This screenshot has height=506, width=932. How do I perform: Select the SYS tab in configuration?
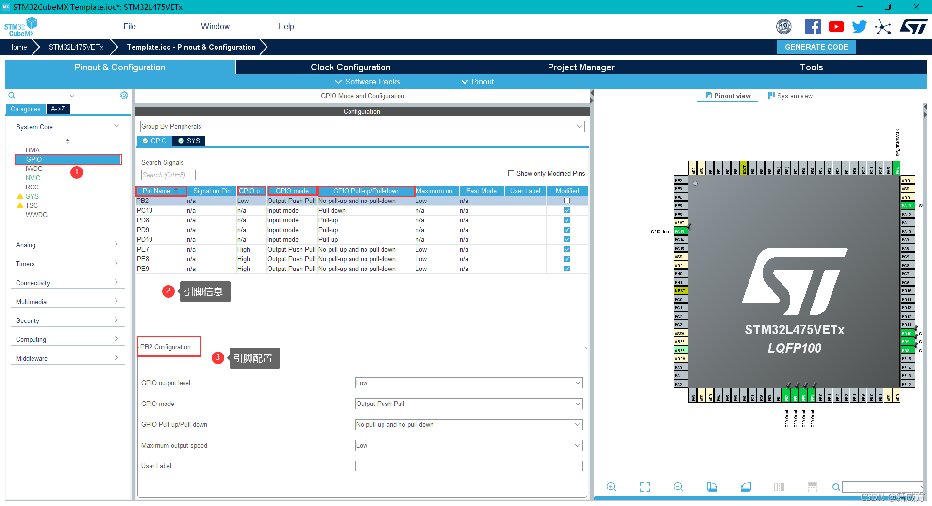coord(189,141)
